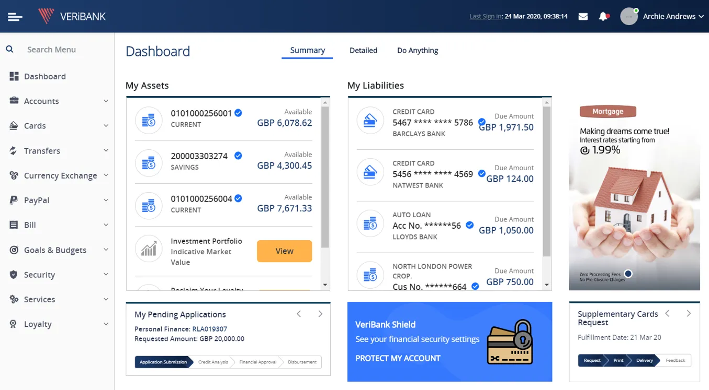Click the Application Submission progress step

click(163, 362)
